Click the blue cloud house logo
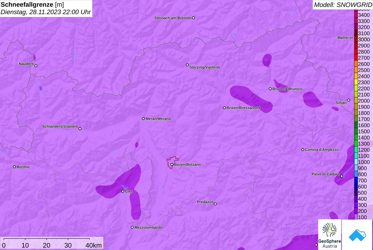 [x=357, y=235]
